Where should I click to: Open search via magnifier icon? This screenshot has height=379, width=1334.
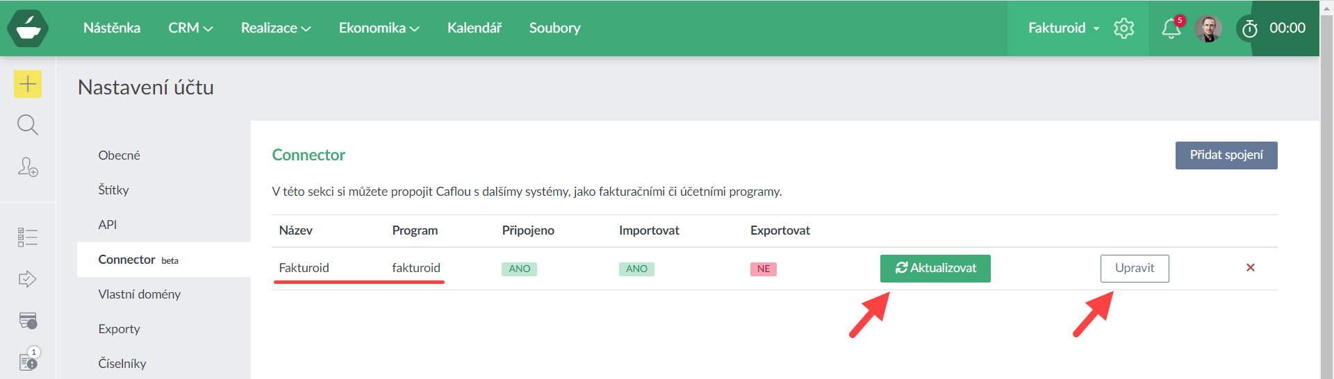(x=28, y=125)
